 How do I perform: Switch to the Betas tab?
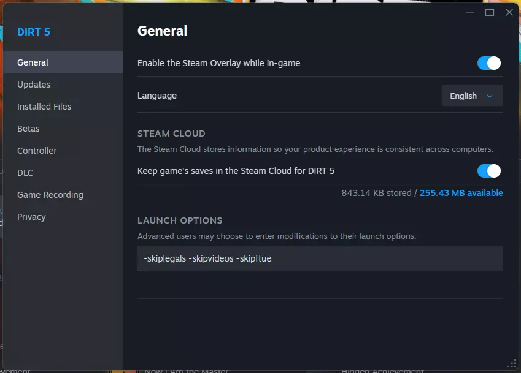(x=28, y=129)
